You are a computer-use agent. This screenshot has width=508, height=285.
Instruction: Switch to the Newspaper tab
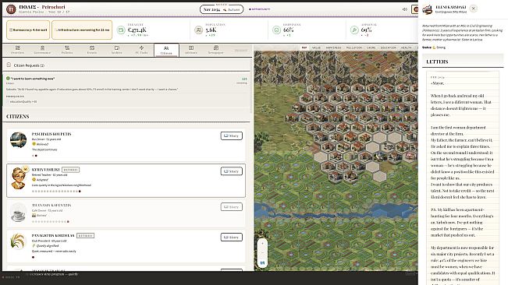216,50
